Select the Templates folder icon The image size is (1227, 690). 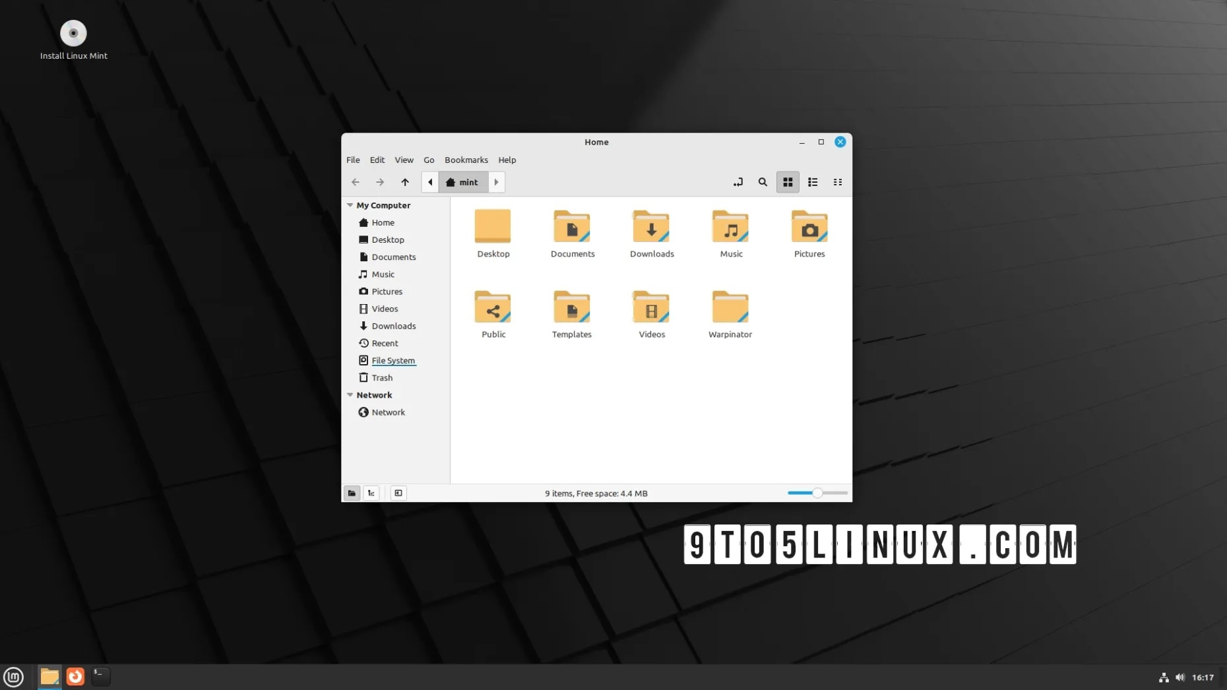coord(572,307)
